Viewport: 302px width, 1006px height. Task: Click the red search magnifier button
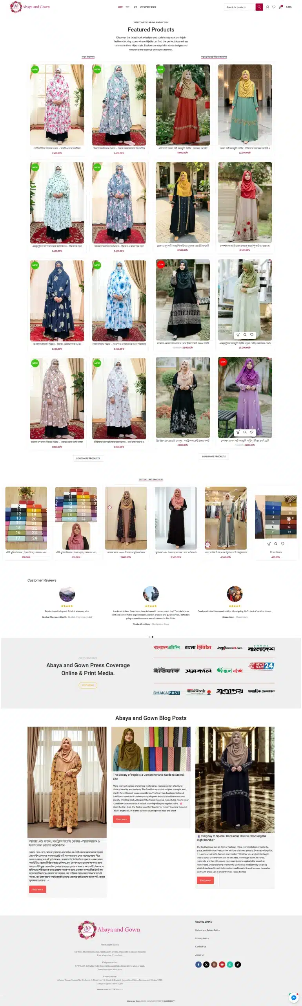coord(259,7)
